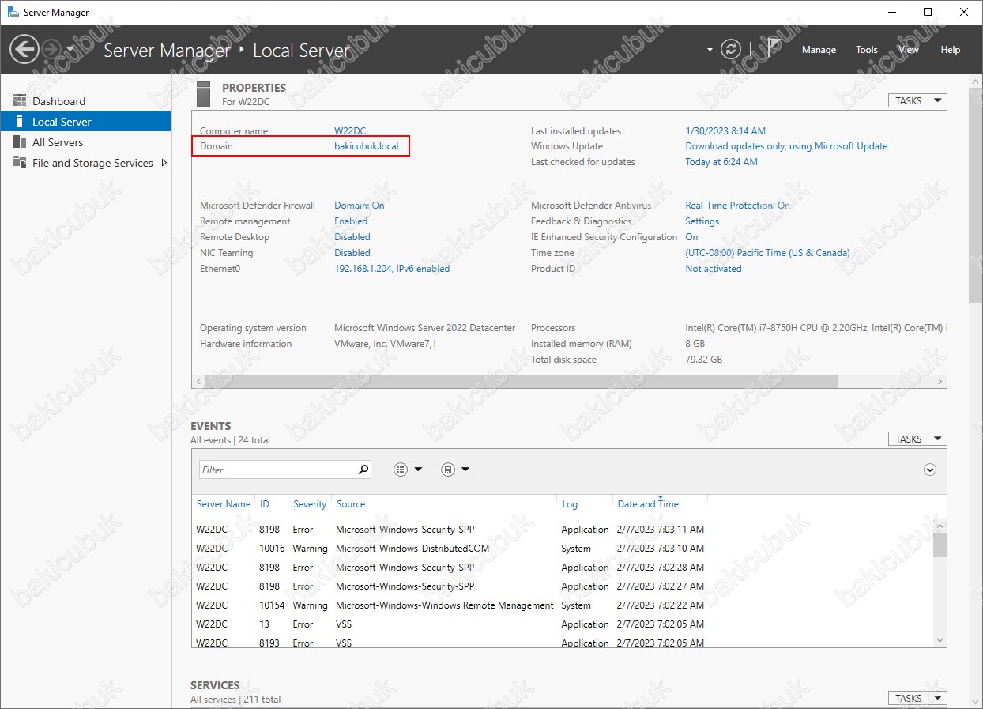Click the last installed updates date link
This screenshot has width=983, height=709.
(725, 131)
